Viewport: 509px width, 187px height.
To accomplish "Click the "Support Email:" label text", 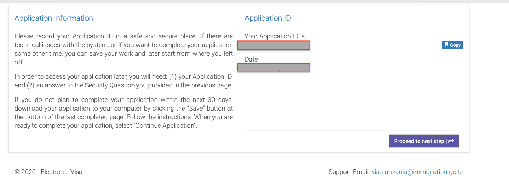I will click(349, 172).
